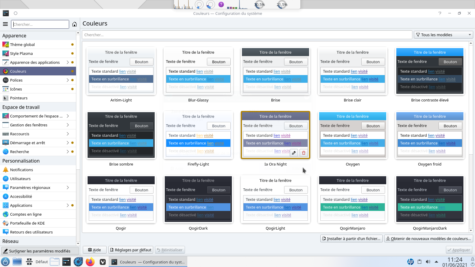Expand the Applications submenu arrow
The width and height of the screenshot is (475, 267).
pyautogui.click(x=68, y=205)
